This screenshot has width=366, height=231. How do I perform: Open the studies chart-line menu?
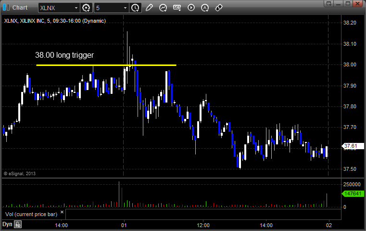coord(163,8)
